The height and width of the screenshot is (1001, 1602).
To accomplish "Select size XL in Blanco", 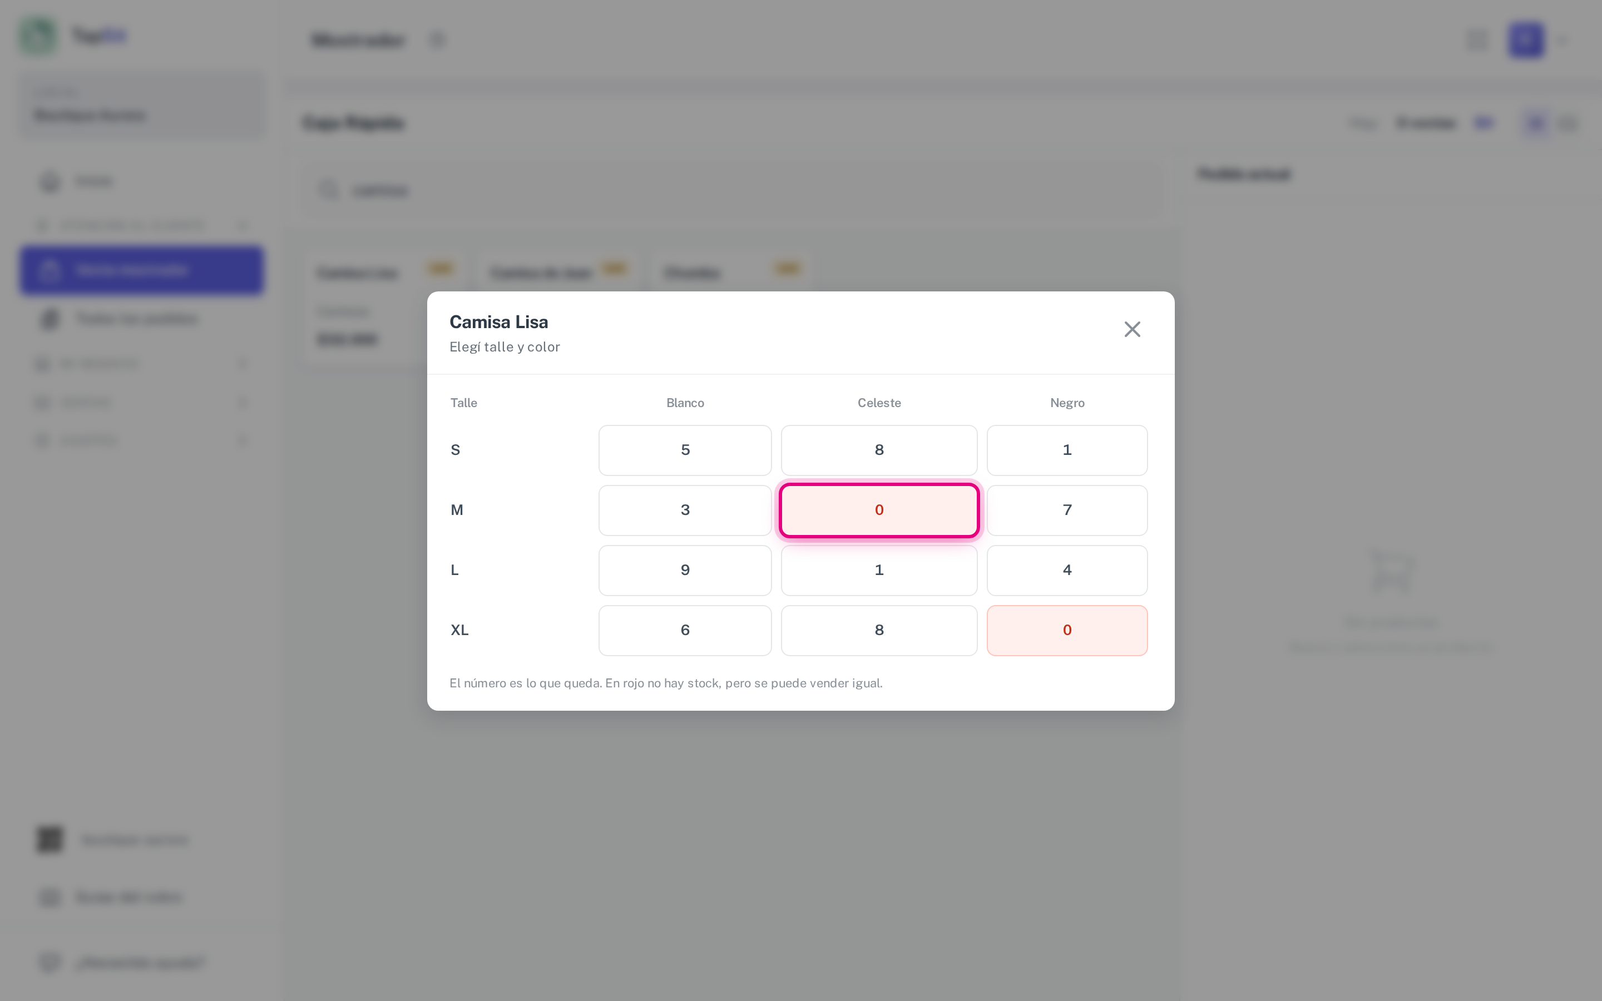I will point(685,630).
